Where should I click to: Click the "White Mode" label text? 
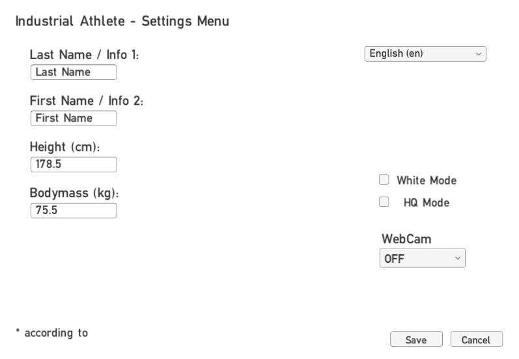coord(427,180)
